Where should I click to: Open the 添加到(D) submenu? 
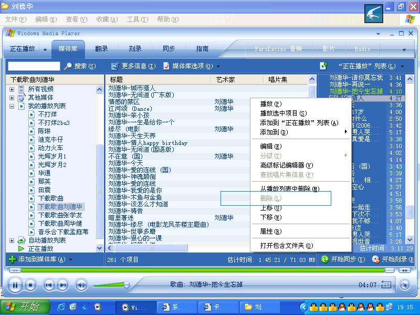pyautogui.click(x=300, y=132)
